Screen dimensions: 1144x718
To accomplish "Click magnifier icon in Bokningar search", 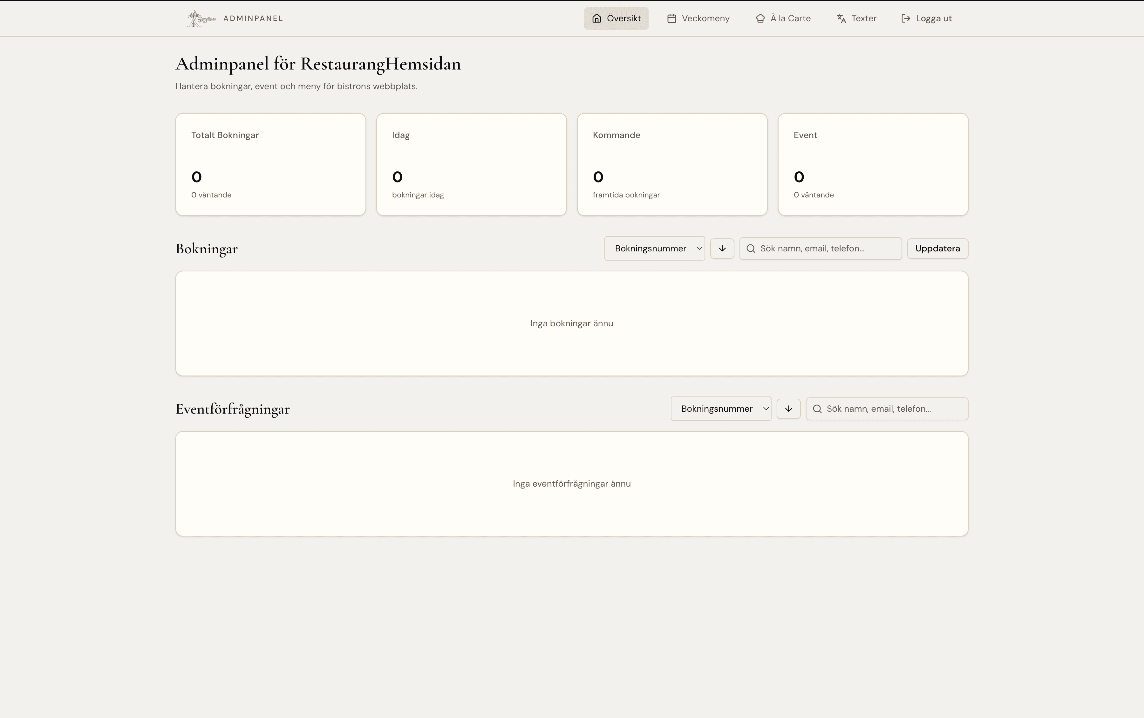I will pos(751,249).
